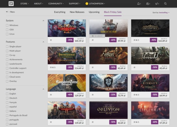Collapse the Language filter section

coord(43,89)
